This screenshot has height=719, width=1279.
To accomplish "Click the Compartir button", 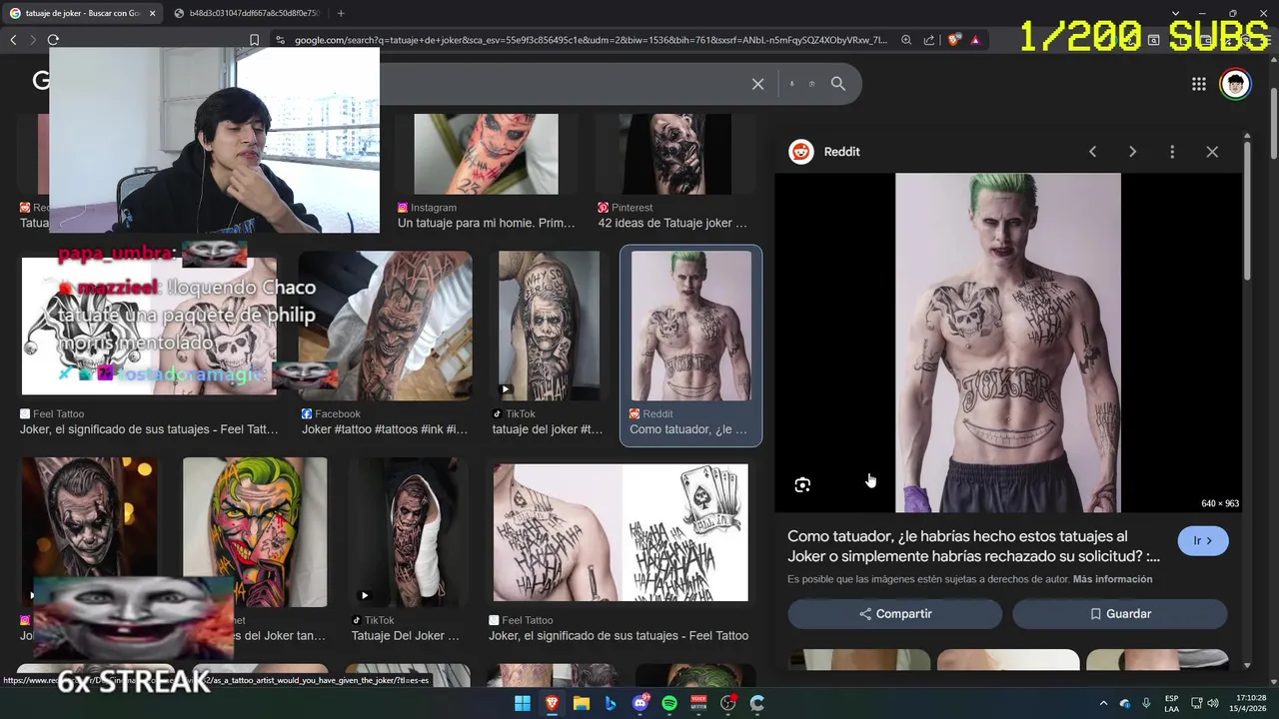I will [x=894, y=614].
